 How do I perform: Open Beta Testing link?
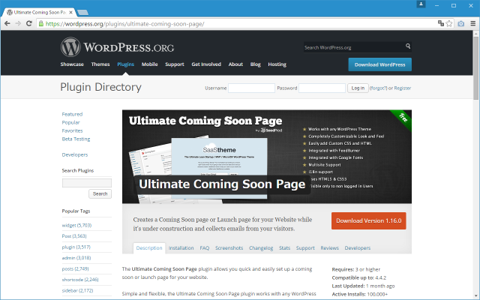pyautogui.click(x=76, y=139)
